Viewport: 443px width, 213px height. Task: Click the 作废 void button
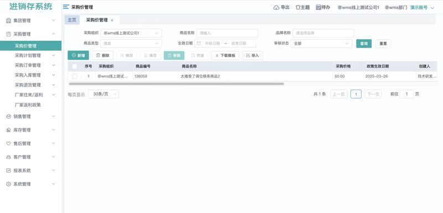(x=198, y=55)
